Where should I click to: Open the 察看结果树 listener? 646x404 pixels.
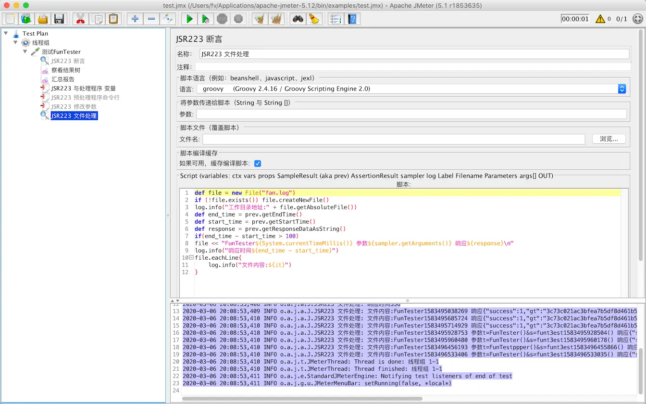[66, 70]
